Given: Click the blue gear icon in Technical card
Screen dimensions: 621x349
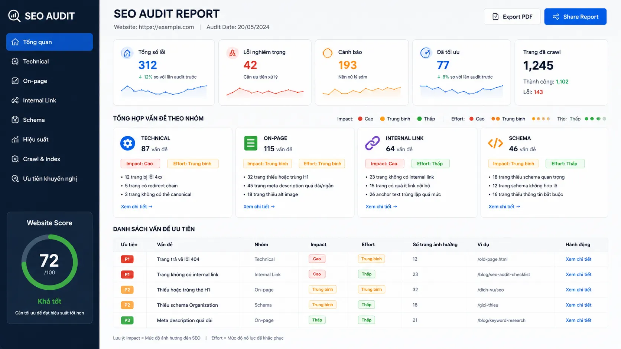Looking at the screenshot, I should point(127,143).
